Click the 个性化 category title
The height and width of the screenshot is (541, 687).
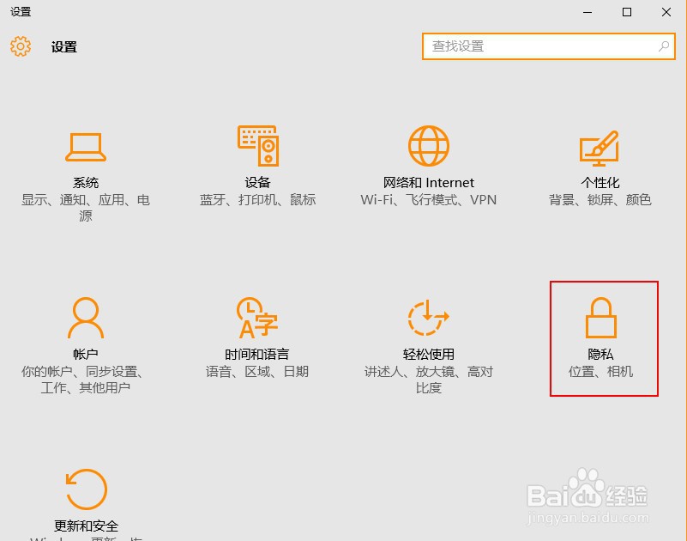coord(600,183)
